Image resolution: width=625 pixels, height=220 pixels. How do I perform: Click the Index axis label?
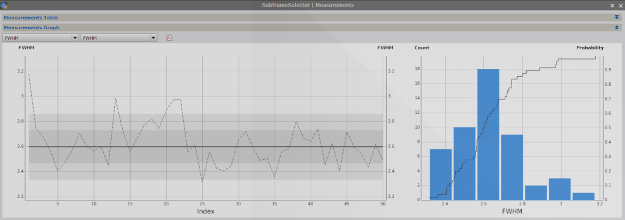tap(206, 211)
